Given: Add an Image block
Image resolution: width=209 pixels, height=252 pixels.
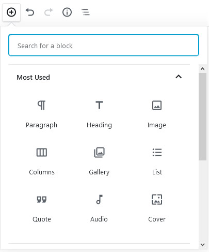Looking at the screenshot, I should 157,114.
